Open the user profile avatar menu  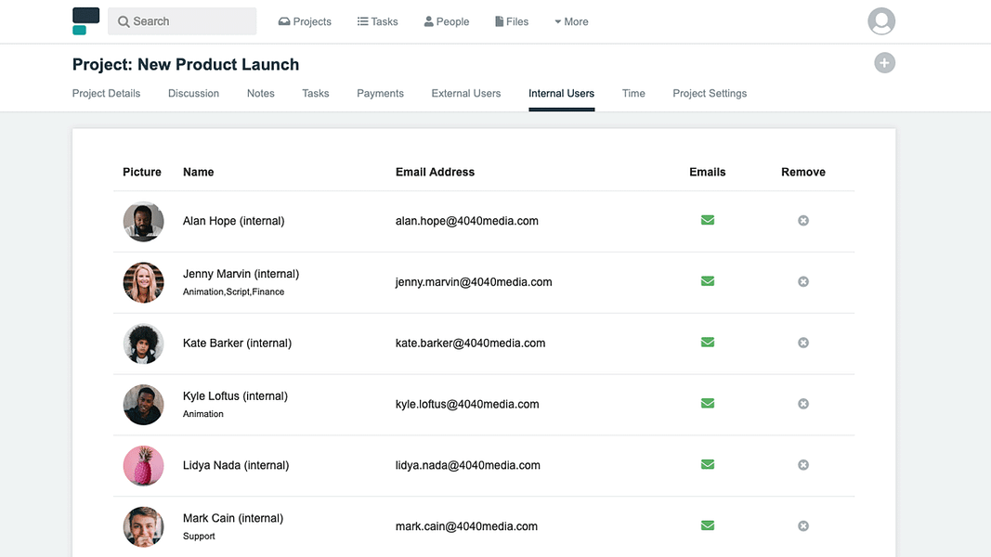point(881,20)
